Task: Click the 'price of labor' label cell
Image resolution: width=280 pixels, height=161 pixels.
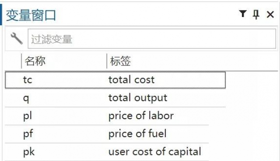Action: pos(141,116)
